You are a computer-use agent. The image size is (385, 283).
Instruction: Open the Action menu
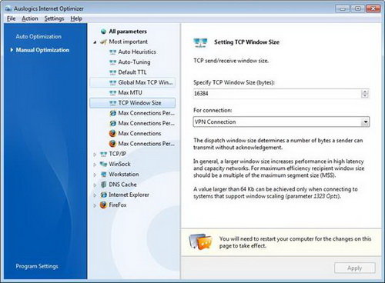[30, 18]
